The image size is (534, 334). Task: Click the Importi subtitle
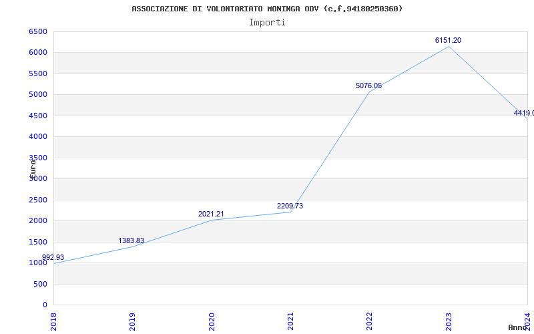(x=267, y=23)
